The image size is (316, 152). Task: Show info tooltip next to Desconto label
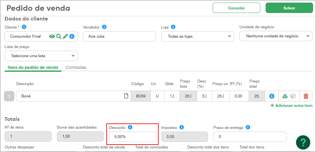130,127
